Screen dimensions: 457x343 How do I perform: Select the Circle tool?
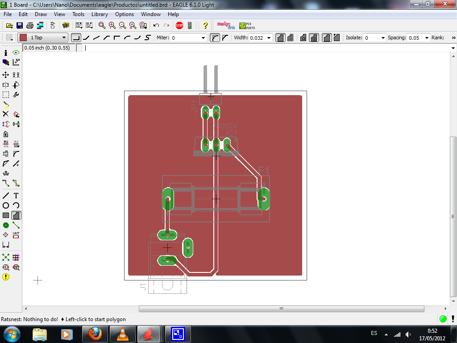tap(5, 205)
